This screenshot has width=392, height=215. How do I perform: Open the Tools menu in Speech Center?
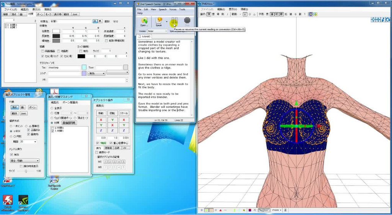pos(182,10)
